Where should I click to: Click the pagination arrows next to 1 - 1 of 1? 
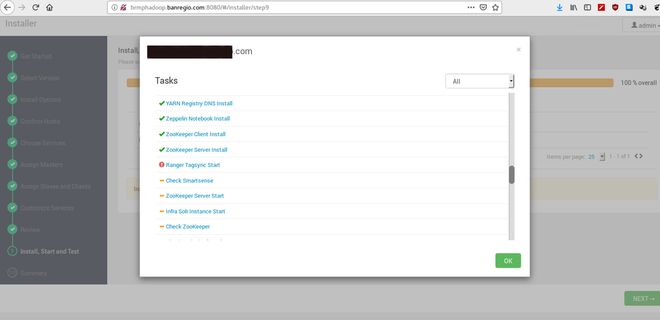[639, 156]
